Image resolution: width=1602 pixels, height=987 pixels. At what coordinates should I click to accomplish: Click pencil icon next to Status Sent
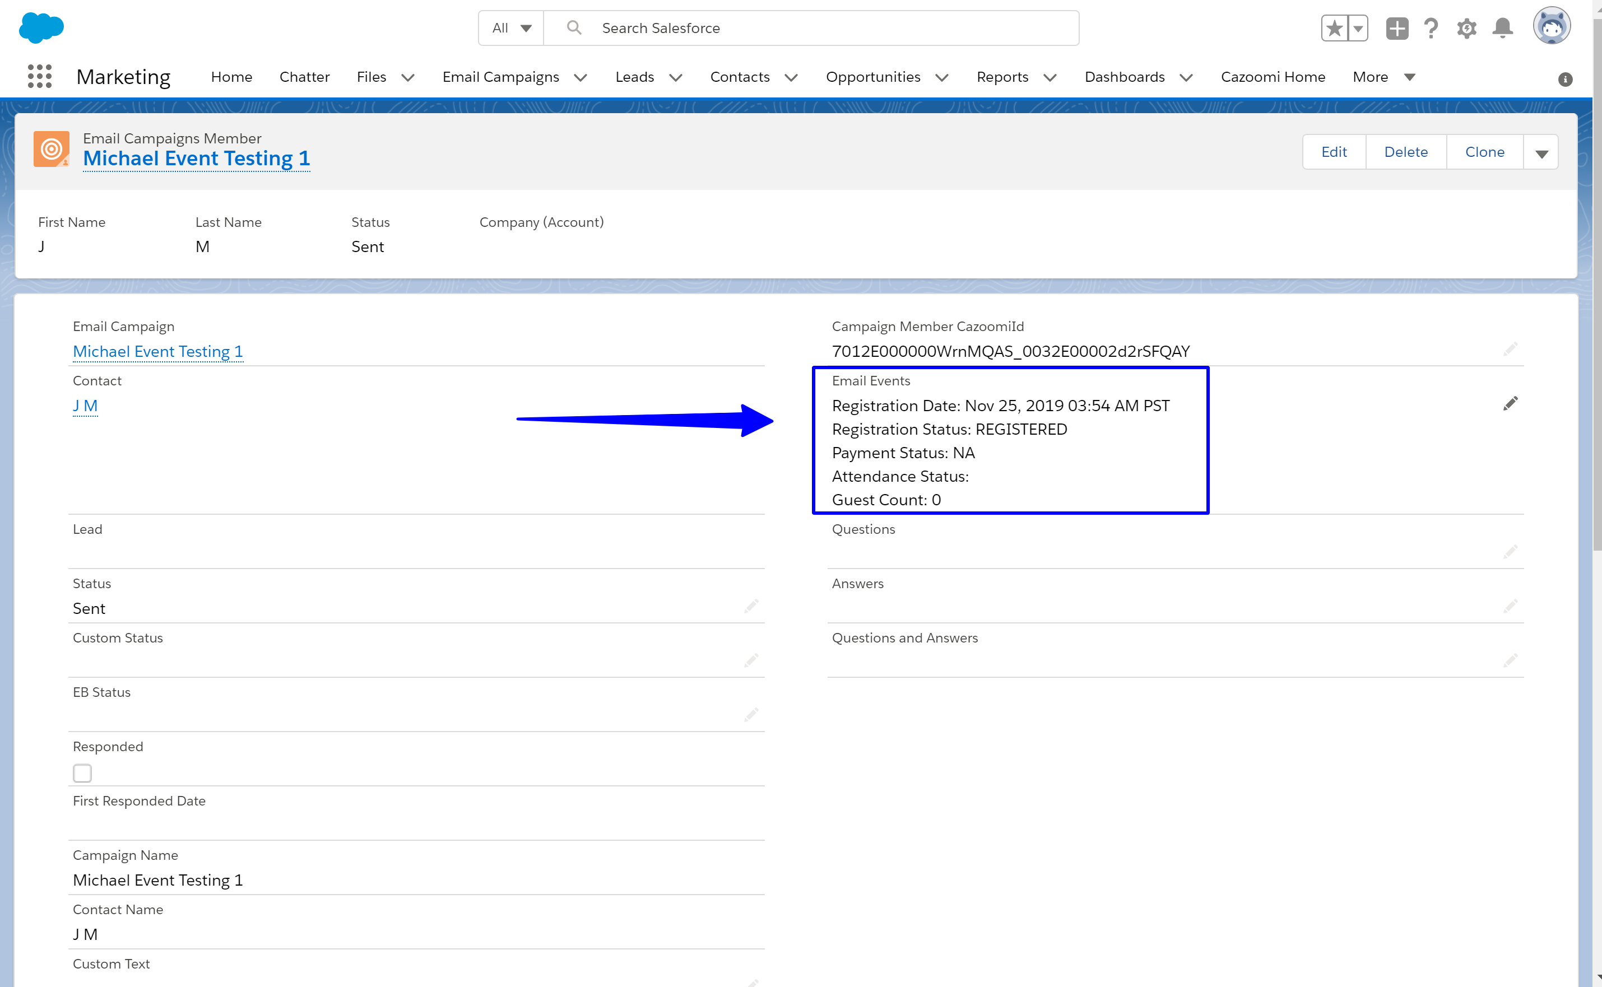click(751, 607)
